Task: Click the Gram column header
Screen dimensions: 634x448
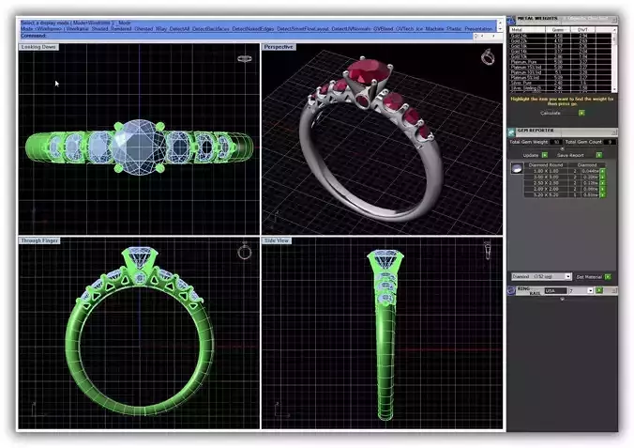Action: (558, 29)
